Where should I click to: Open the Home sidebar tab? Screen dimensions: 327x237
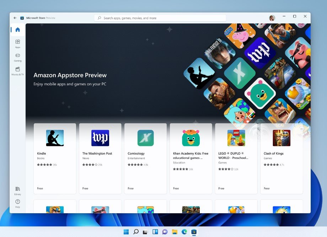click(x=18, y=29)
